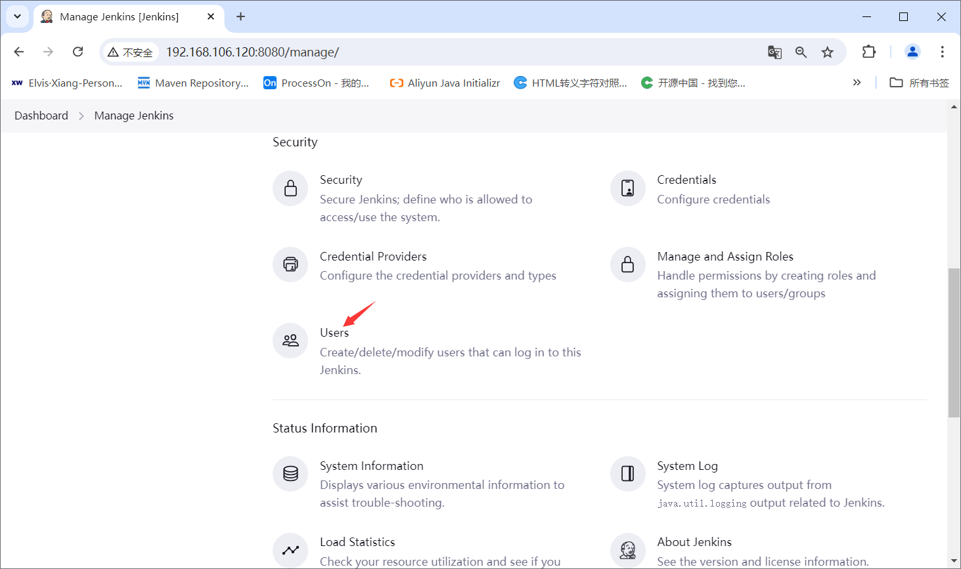This screenshot has height=569, width=961.
Task: Open the Chrome profile avatar
Action: 912,52
